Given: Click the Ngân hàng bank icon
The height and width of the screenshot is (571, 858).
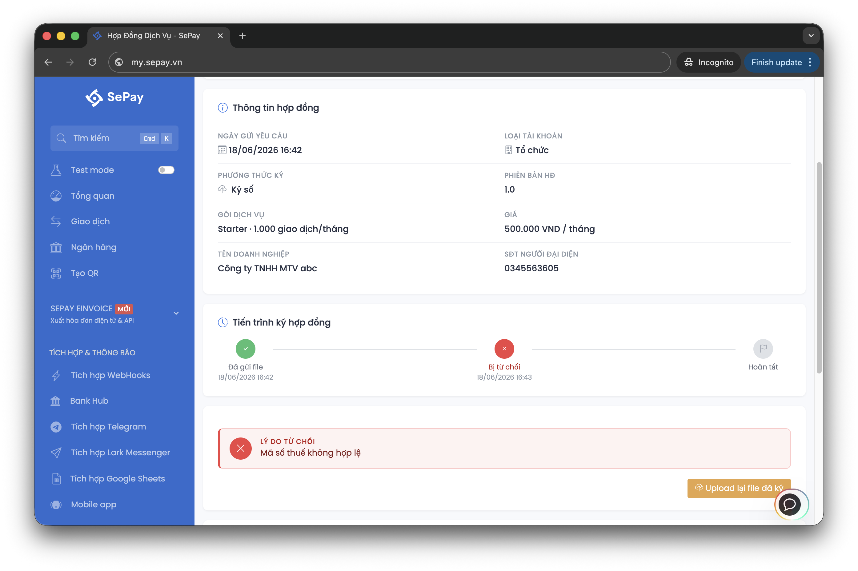Looking at the screenshot, I should (56, 247).
